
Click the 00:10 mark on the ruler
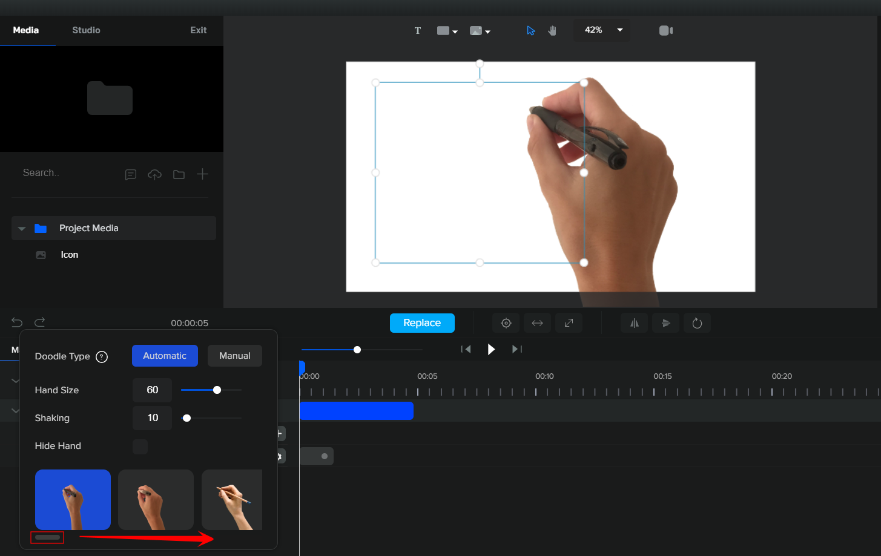pyautogui.click(x=544, y=376)
